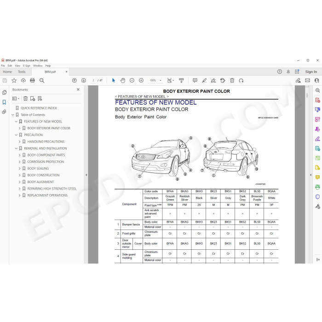Collapse the PRECAUTION bookmark
Image resolution: width=322 pixels, height=322 pixels.
(x=16, y=135)
